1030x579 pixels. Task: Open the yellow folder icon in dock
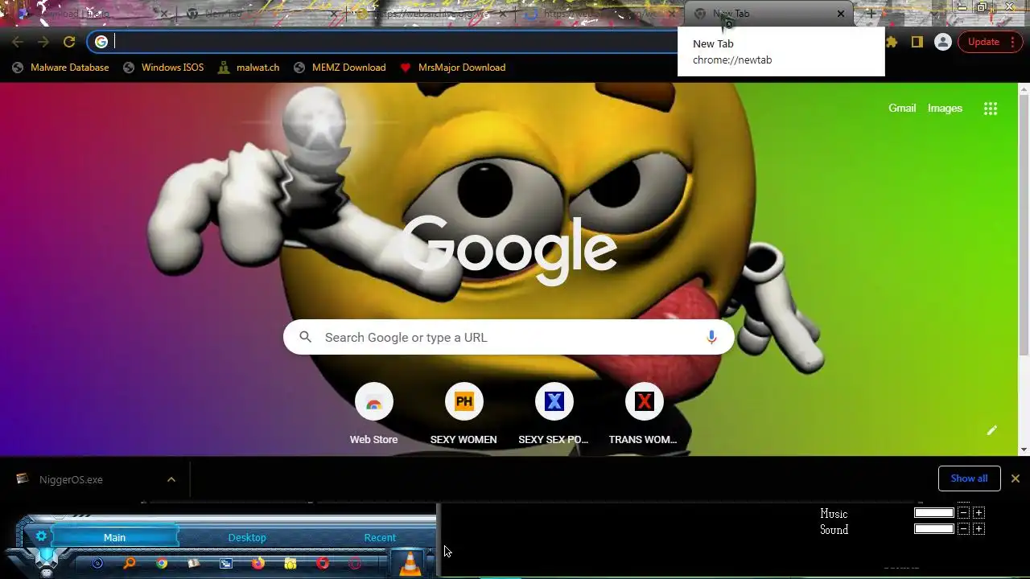(290, 564)
